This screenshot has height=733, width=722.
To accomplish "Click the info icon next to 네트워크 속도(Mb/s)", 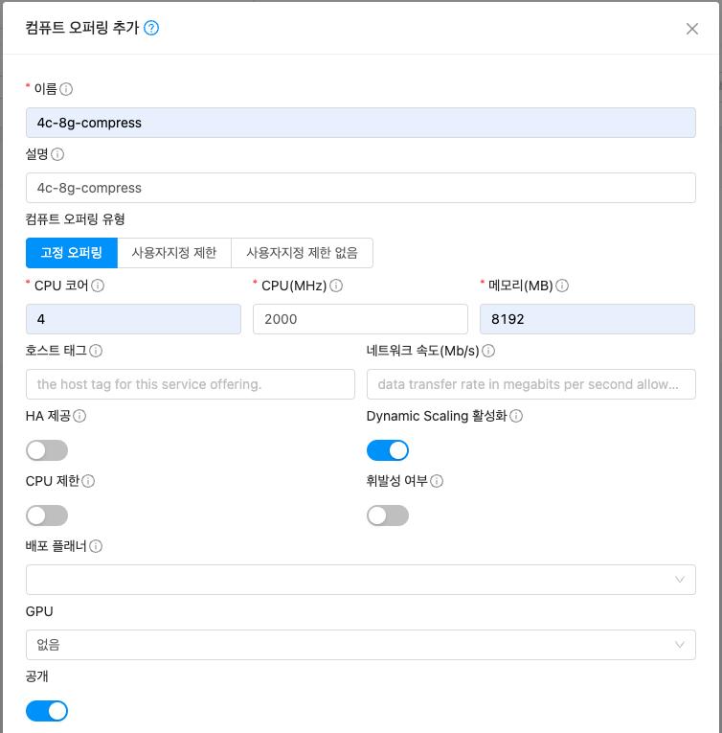I will (489, 351).
